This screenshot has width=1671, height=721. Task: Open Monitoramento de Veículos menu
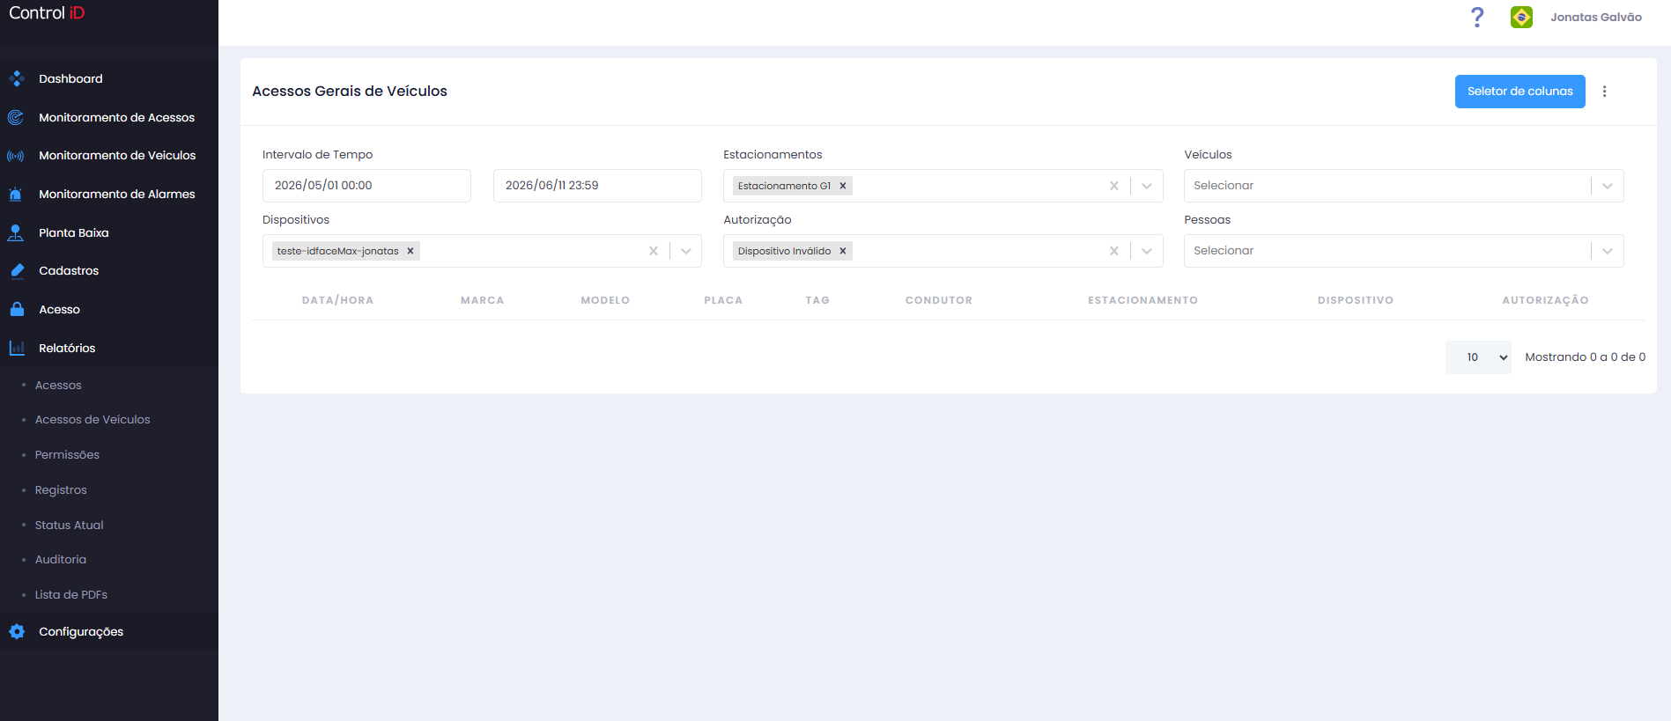109,156
